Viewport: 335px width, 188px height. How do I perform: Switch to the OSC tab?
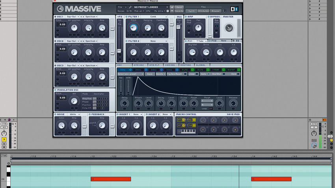click(x=124, y=65)
